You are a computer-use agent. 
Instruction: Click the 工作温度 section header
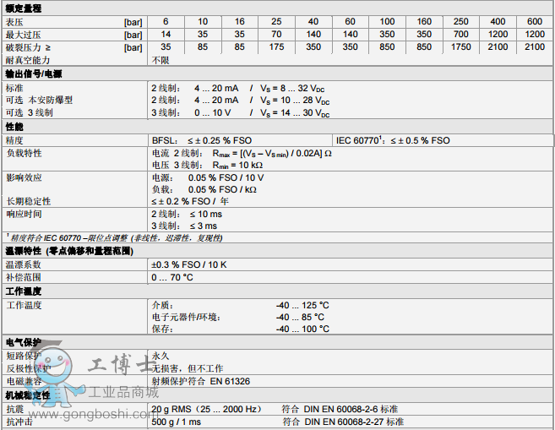coord(24,291)
